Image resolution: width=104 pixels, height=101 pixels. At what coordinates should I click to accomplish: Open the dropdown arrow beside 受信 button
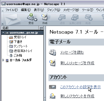pyautogui.click(x=36, y=20)
